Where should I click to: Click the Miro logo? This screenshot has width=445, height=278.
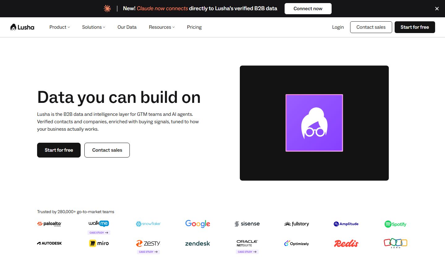pyautogui.click(x=99, y=243)
